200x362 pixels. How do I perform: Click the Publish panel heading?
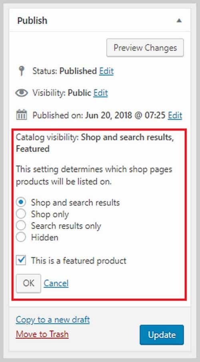tap(32, 21)
